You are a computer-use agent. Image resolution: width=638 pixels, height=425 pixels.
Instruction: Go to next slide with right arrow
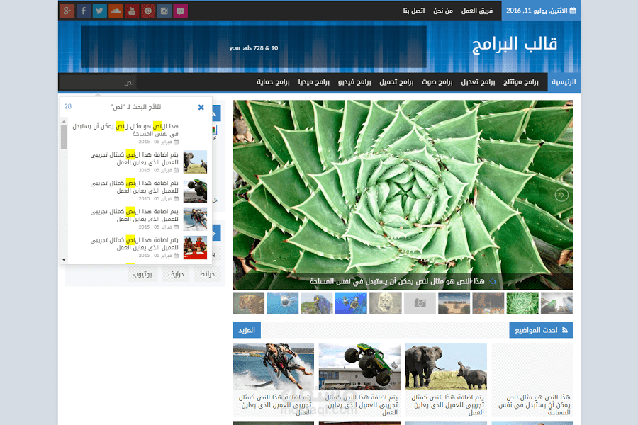click(x=561, y=195)
